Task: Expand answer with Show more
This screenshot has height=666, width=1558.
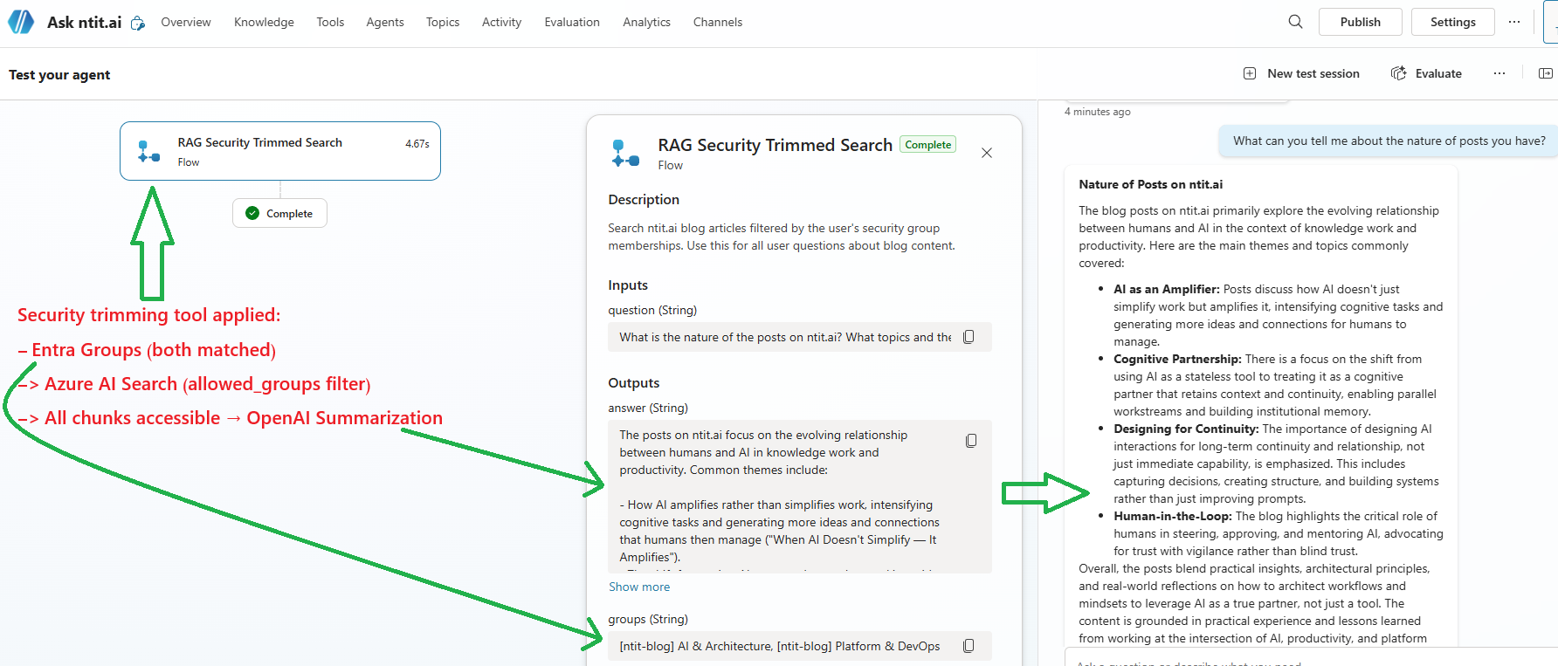Action: coord(639,587)
